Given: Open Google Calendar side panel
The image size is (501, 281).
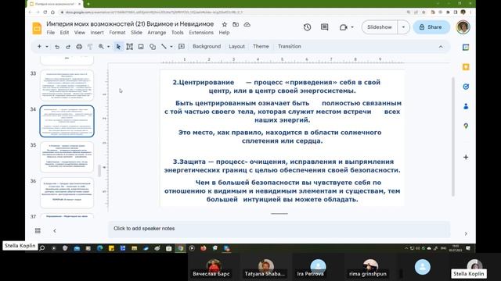Looking at the screenshot, I should point(466,47).
